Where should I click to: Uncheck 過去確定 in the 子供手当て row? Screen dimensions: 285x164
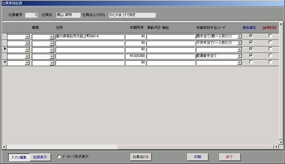pos(251,42)
